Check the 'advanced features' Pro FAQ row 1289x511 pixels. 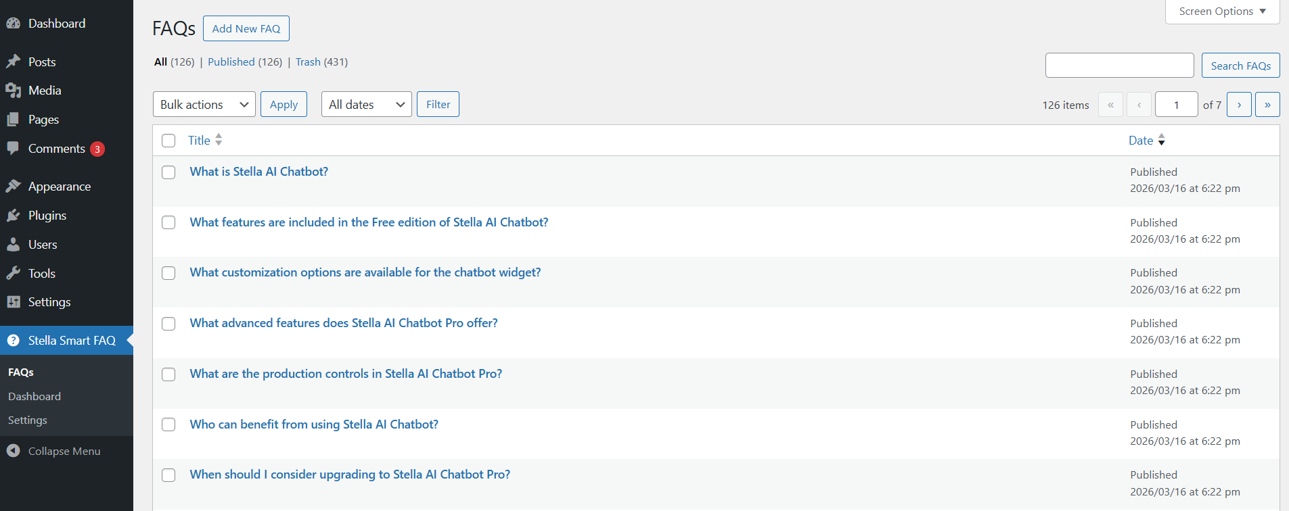[x=168, y=324]
